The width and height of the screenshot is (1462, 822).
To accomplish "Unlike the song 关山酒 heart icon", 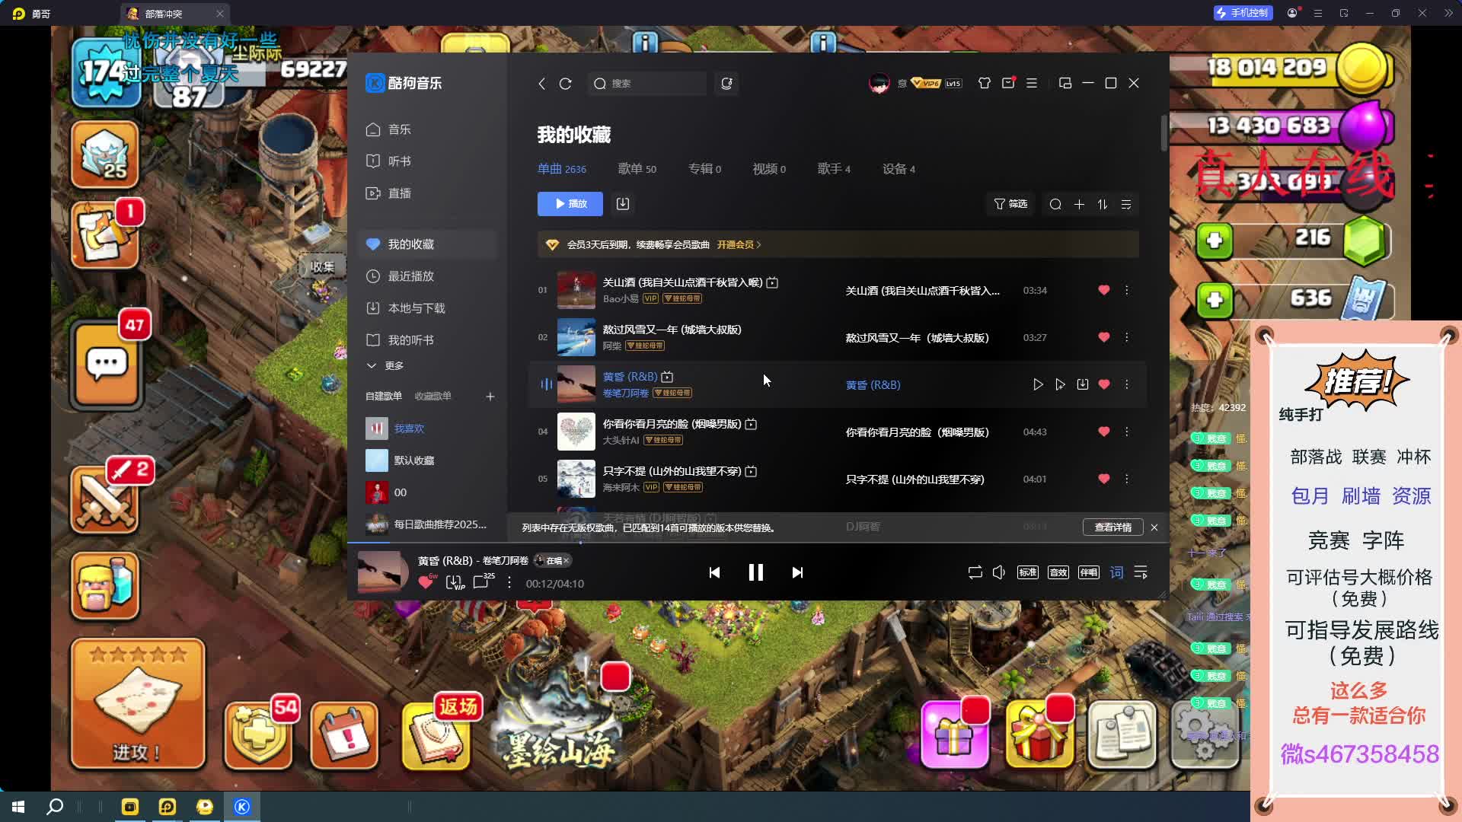I will (x=1103, y=290).
